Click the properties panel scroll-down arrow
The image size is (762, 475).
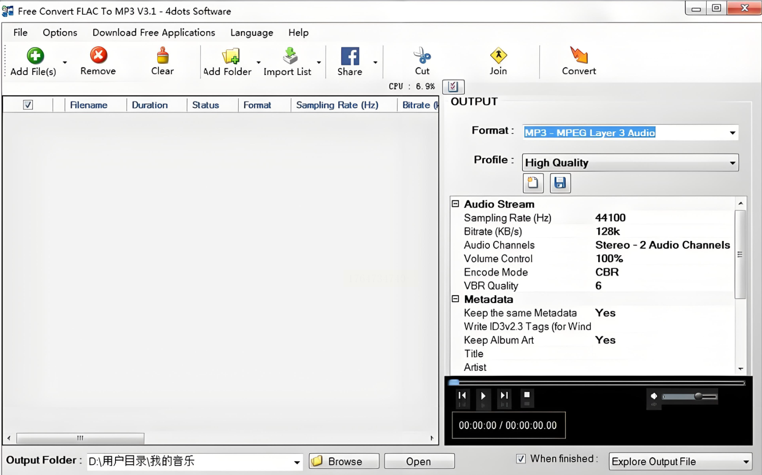pyautogui.click(x=741, y=369)
